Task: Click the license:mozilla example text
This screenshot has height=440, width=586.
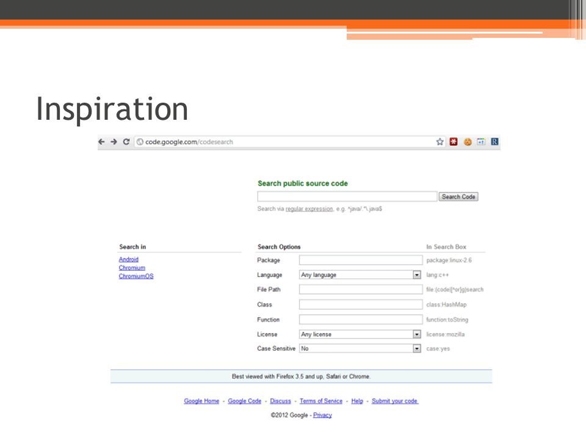Action: tap(445, 334)
